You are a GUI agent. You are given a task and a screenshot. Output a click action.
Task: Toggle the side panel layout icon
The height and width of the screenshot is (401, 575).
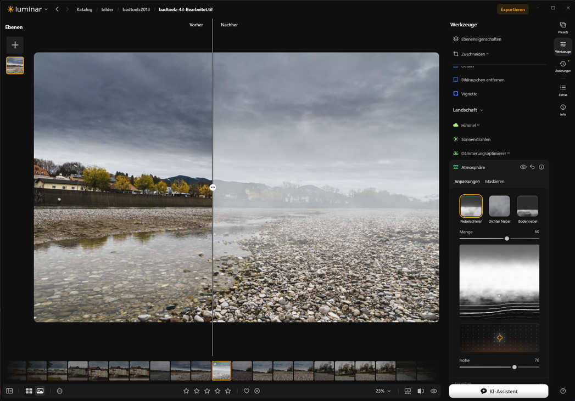[x=9, y=391]
